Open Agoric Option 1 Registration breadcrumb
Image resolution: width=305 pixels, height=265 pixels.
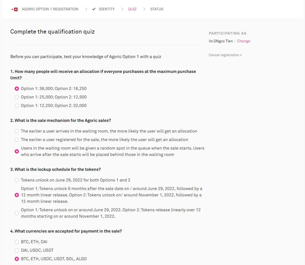tap(50, 9)
